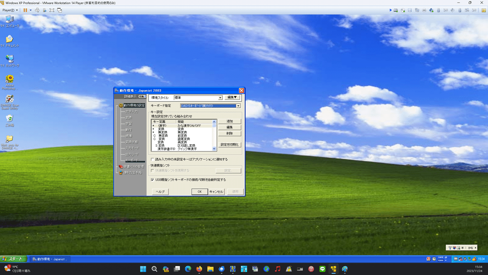Click the 動作環境の設定 gear icon
This screenshot has width=488, height=275.
(121, 105)
